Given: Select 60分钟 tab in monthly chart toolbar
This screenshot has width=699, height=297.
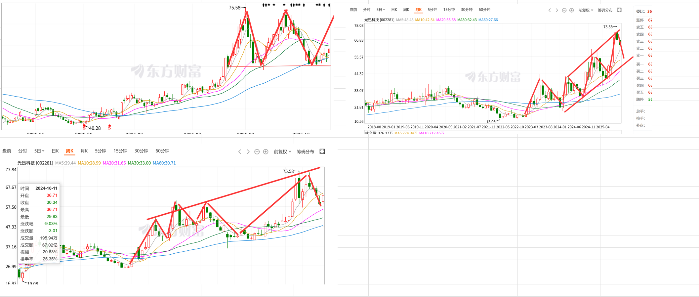Looking at the screenshot, I should [x=484, y=10].
